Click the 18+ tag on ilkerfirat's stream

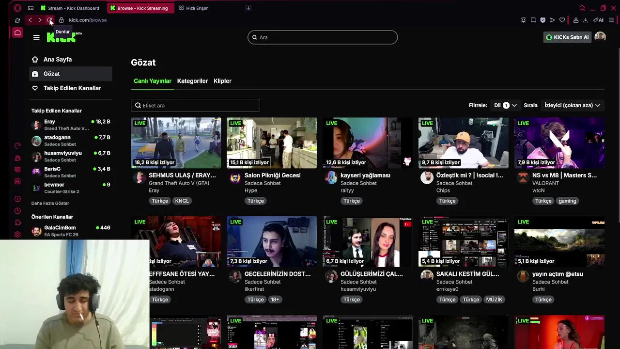click(275, 300)
